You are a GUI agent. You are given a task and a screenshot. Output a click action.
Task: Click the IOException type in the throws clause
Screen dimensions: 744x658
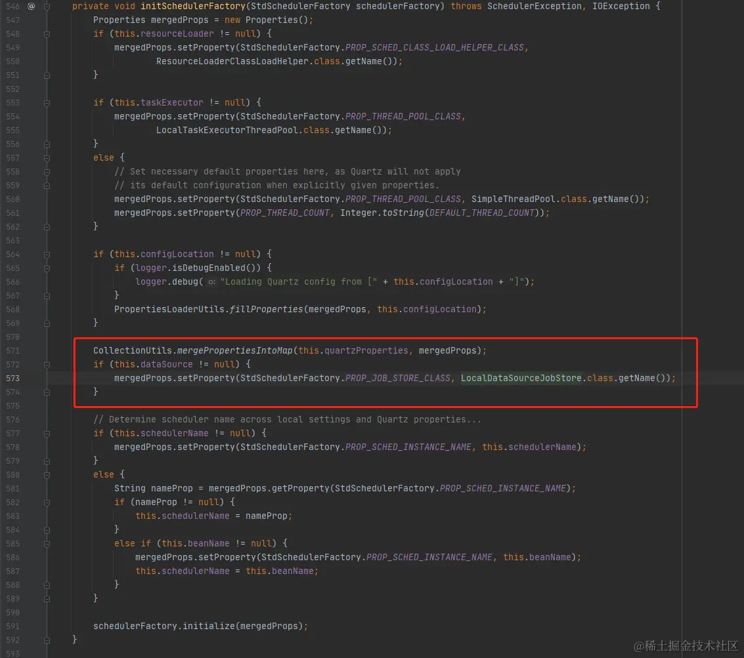click(621, 6)
